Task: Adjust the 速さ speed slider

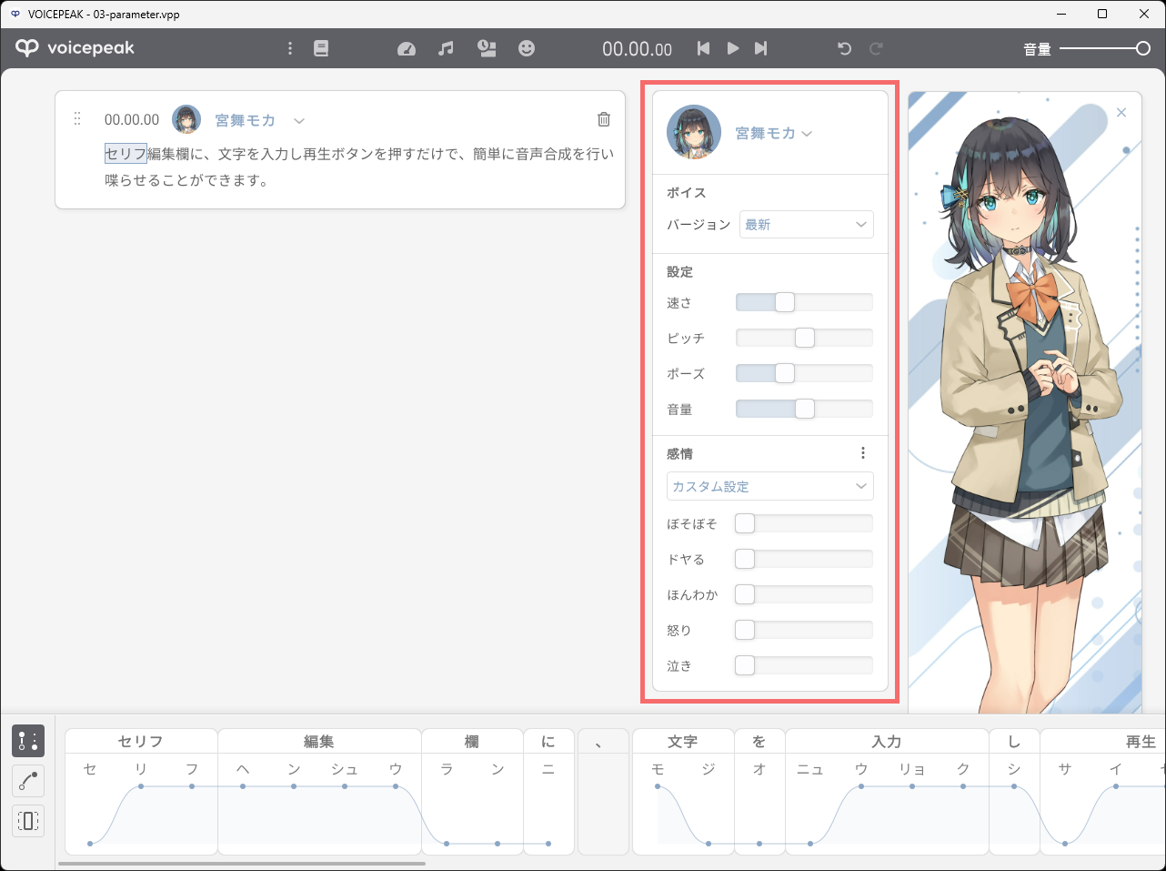Action: (804, 302)
